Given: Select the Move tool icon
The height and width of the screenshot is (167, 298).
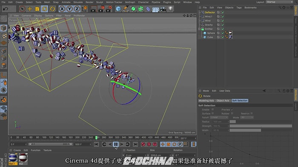Looking at the screenshot, I should [x=30, y=9].
